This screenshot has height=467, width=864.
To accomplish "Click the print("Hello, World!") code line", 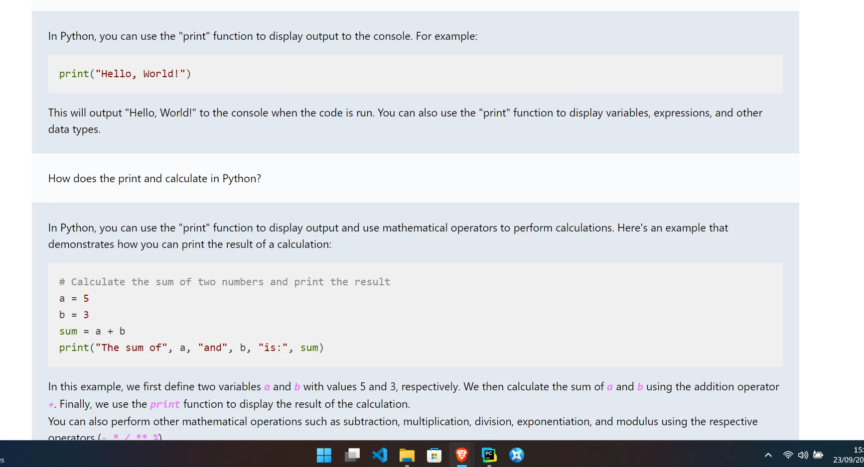I will click(x=125, y=74).
